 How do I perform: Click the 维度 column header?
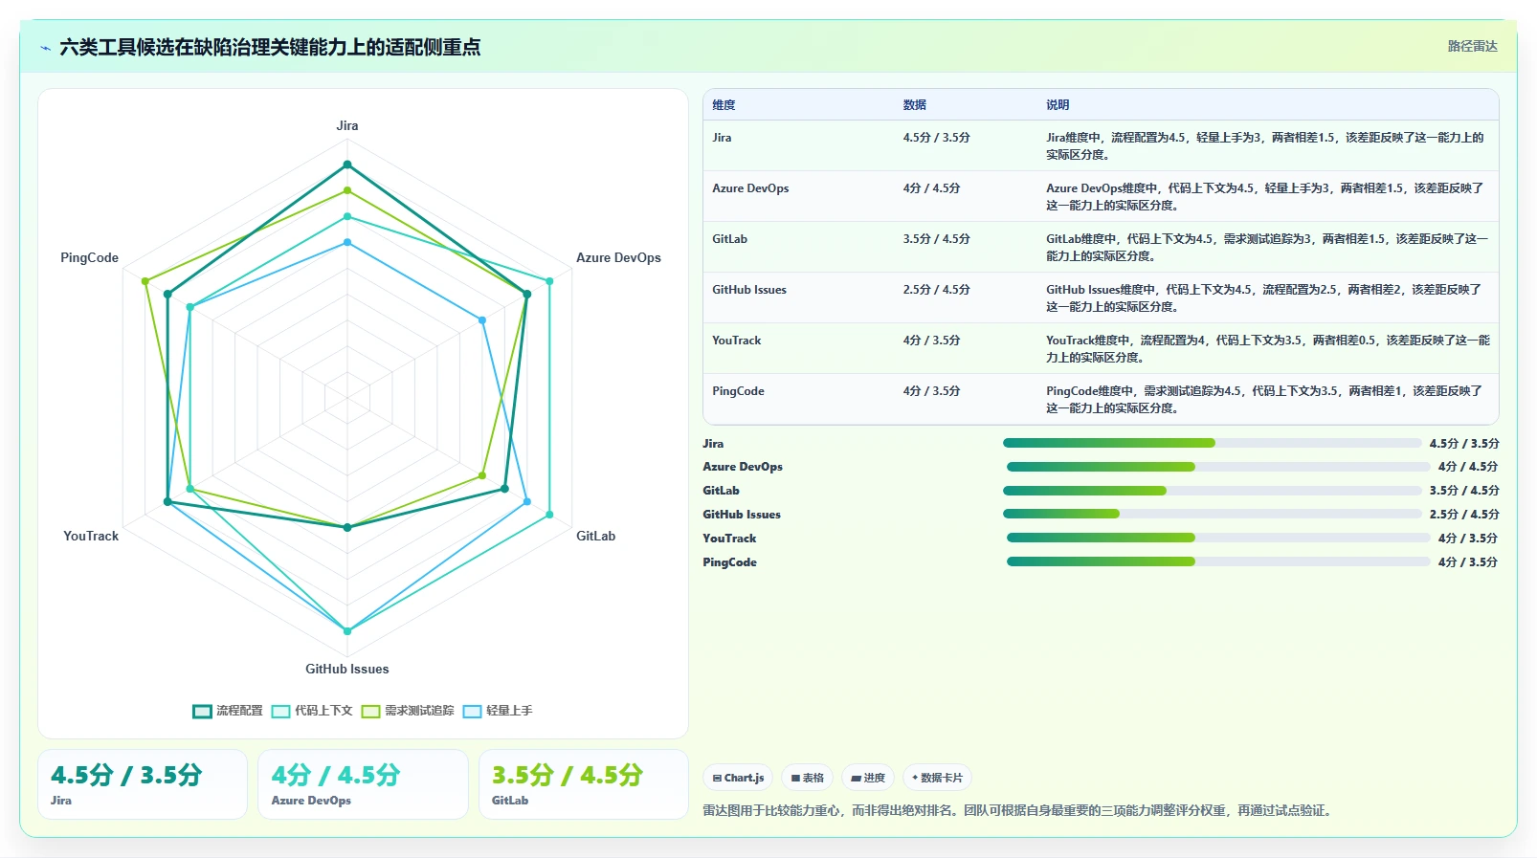pyautogui.click(x=724, y=105)
